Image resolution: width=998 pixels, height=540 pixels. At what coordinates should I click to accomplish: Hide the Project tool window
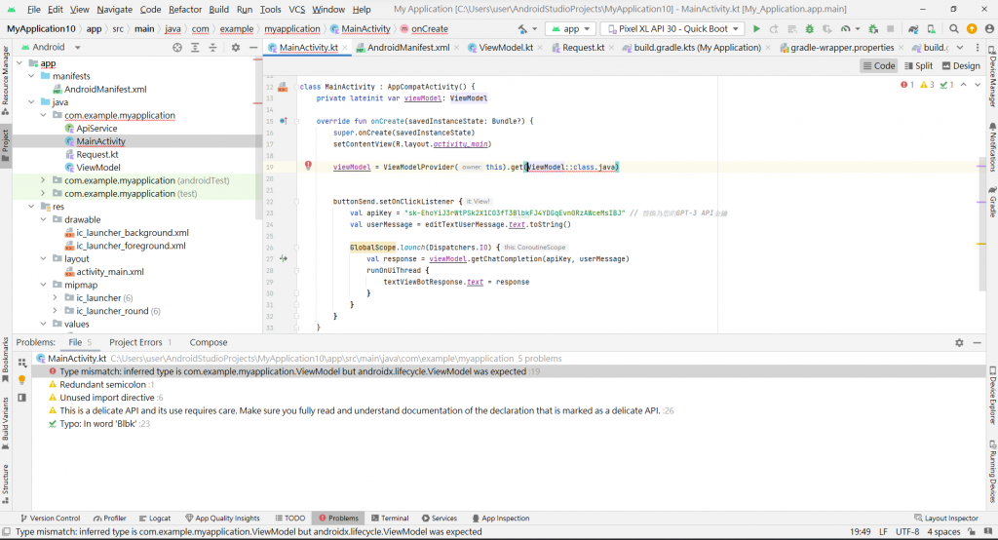pos(253,47)
